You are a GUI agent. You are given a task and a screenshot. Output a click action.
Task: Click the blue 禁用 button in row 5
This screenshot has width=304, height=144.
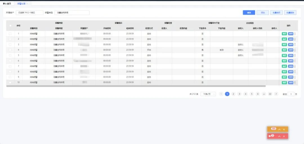[291, 56]
